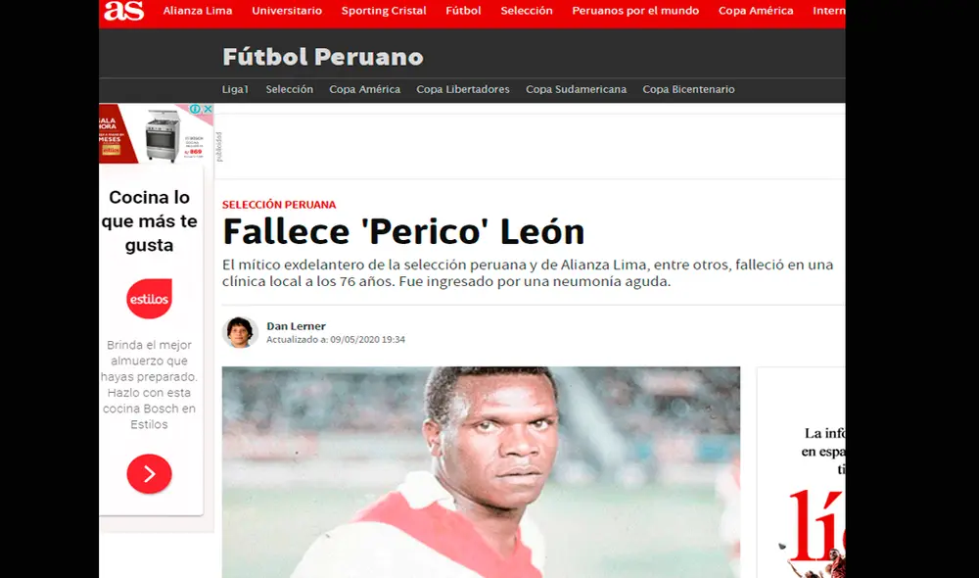Select Fútbol in the red navigation bar
979x578 pixels.
463,11
